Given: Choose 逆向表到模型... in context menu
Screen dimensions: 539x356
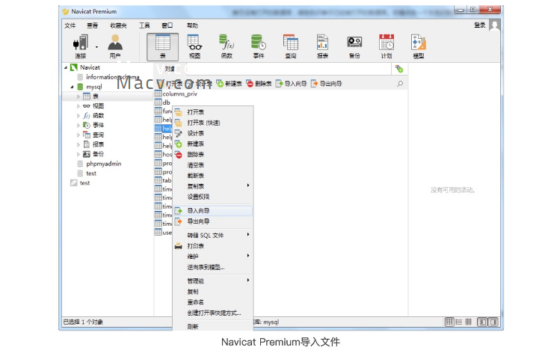Looking at the screenshot, I should click(213, 267).
